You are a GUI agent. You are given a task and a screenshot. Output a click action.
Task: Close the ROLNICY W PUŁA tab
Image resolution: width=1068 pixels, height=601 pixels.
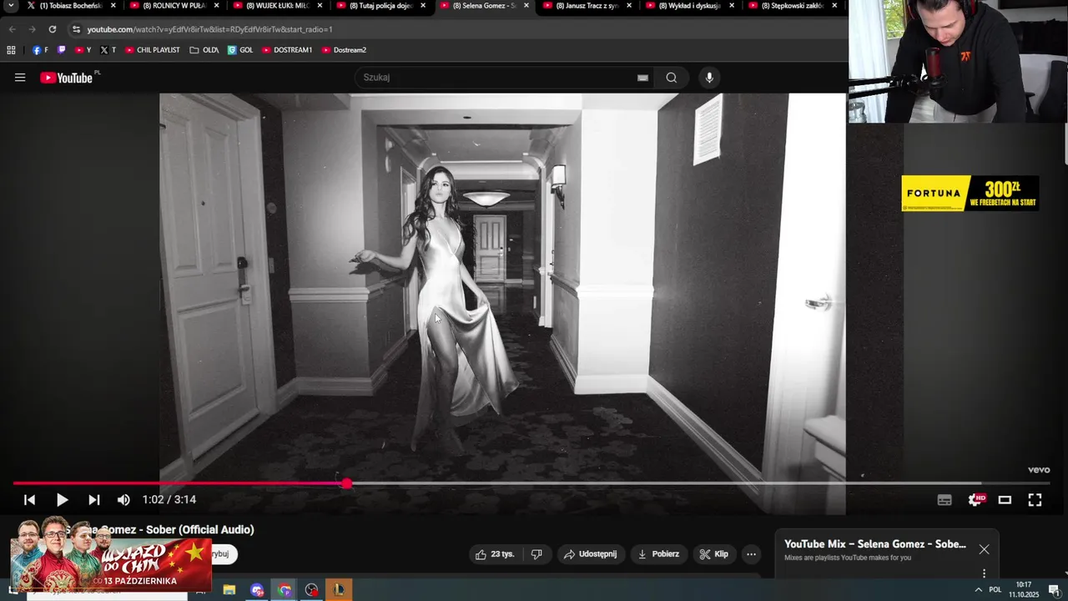pyautogui.click(x=216, y=6)
